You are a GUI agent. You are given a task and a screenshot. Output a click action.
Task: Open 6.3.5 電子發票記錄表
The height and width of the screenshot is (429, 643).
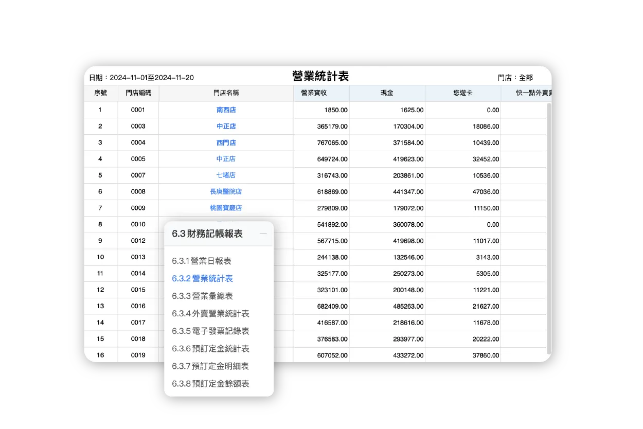[210, 331]
